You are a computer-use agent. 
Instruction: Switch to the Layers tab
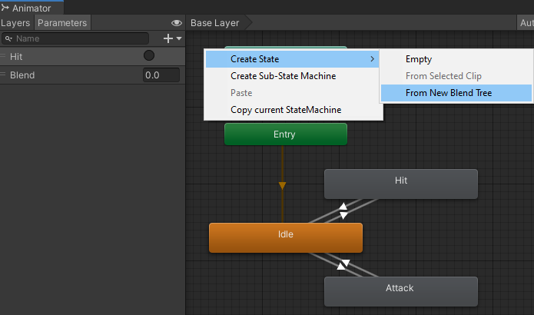pos(15,23)
